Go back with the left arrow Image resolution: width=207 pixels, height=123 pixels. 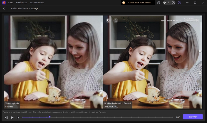4,9
